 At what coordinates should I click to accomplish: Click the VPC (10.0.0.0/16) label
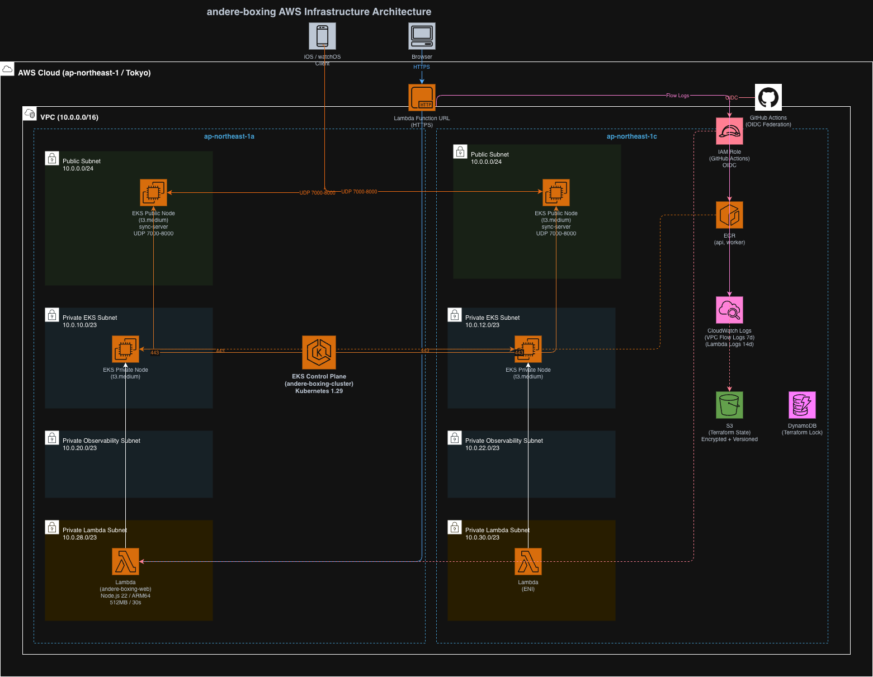tap(69, 117)
